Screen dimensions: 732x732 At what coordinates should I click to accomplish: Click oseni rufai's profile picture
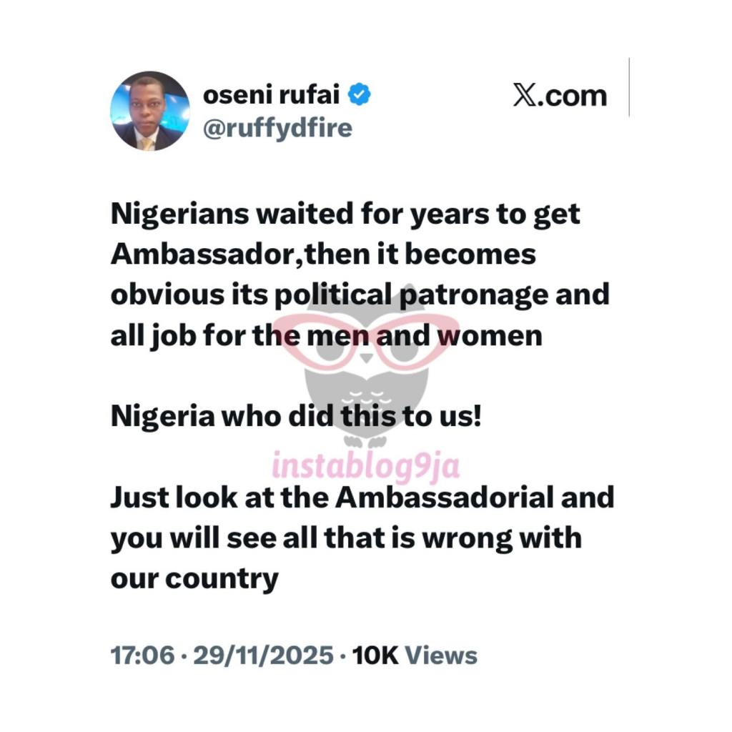pos(150,111)
